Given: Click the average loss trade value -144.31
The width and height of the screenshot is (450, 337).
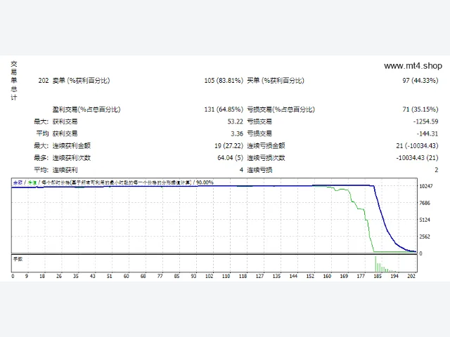Looking at the screenshot, I should pyautogui.click(x=427, y=133).
